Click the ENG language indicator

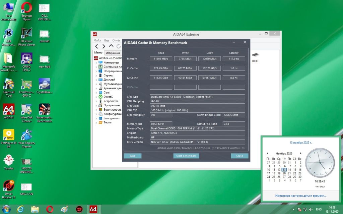[x=319, y=209]
